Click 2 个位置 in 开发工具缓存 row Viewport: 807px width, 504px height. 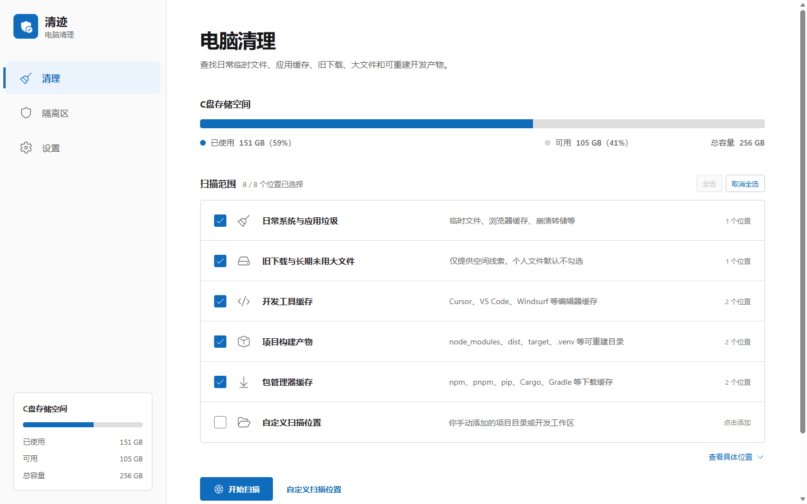pos(738,302)
